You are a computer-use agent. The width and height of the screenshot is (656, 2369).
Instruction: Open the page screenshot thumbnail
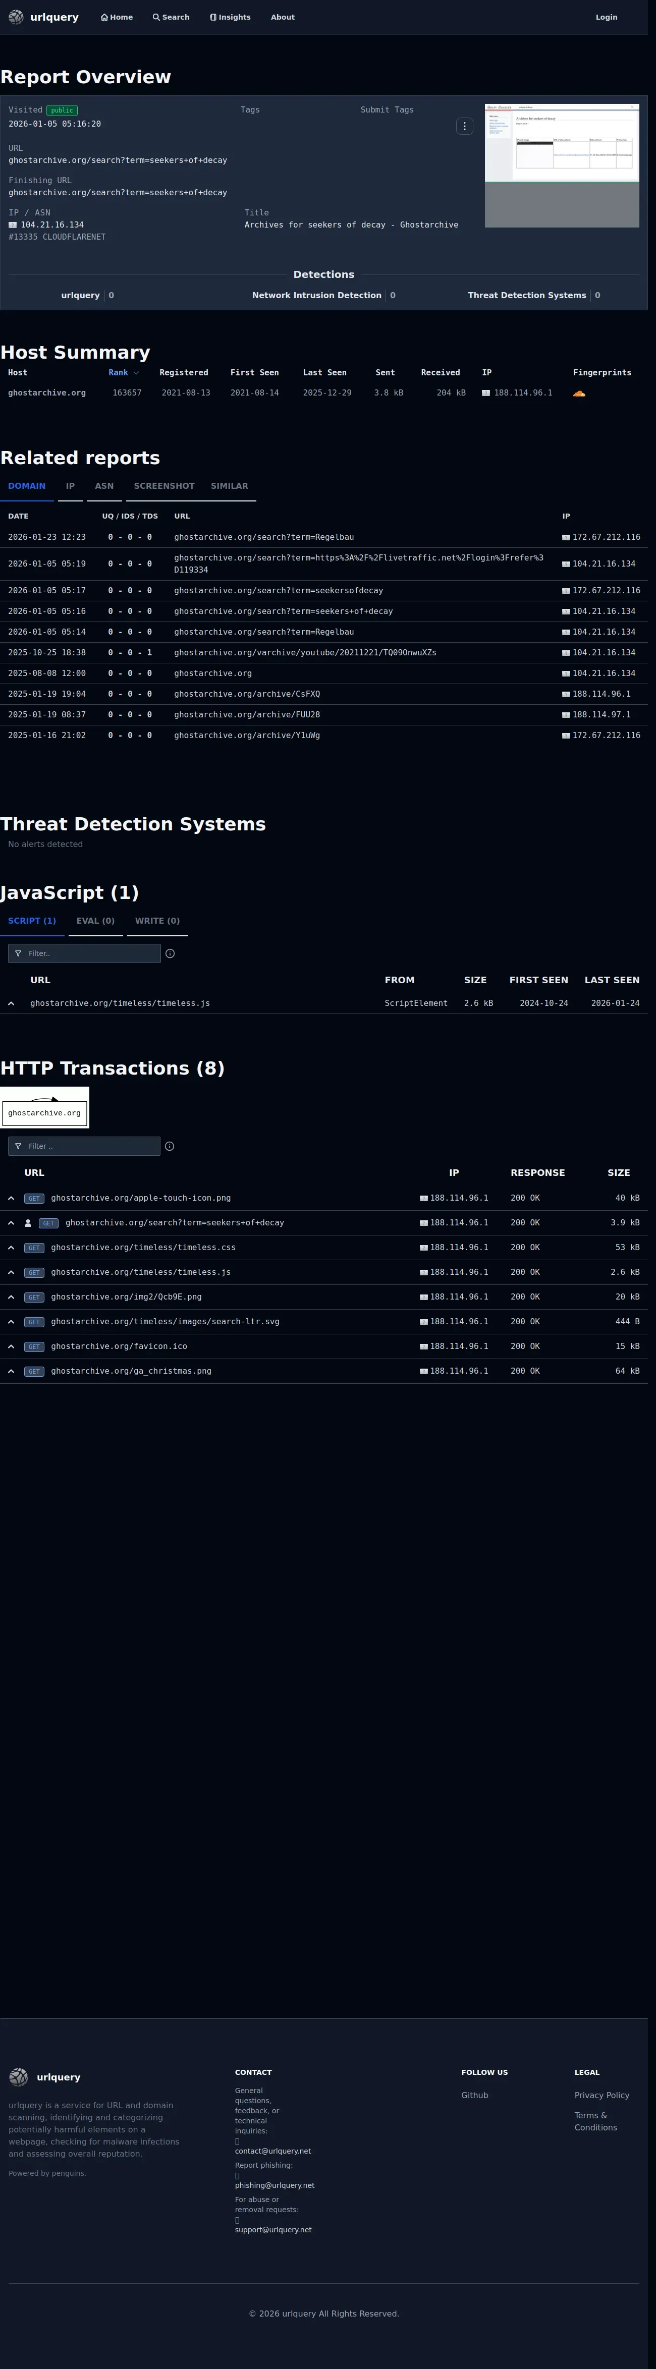click(x=562, y=165)
